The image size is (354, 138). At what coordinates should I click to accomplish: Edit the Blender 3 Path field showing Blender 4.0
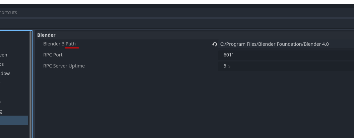(286, 44)
